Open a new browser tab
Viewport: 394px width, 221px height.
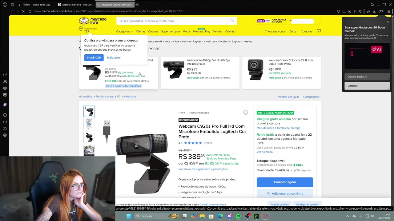point(137,5)
